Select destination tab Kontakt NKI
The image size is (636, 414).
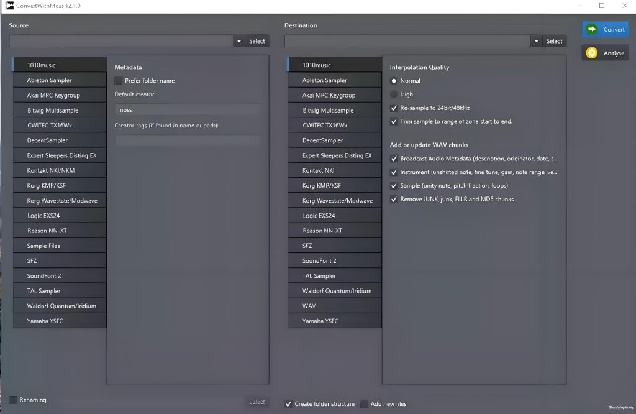(x=335, y=170)
